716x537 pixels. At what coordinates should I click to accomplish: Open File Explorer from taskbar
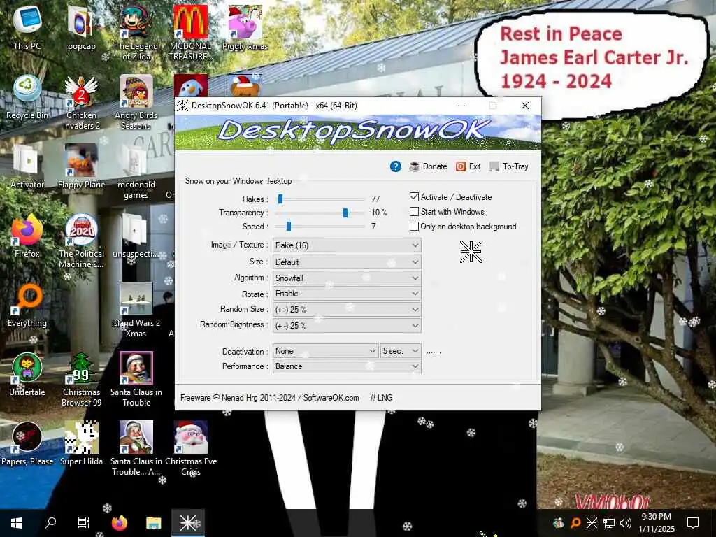(x=153, y=523)
